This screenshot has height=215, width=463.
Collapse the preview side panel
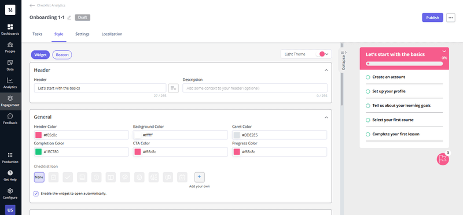click(x=344, y=60)
